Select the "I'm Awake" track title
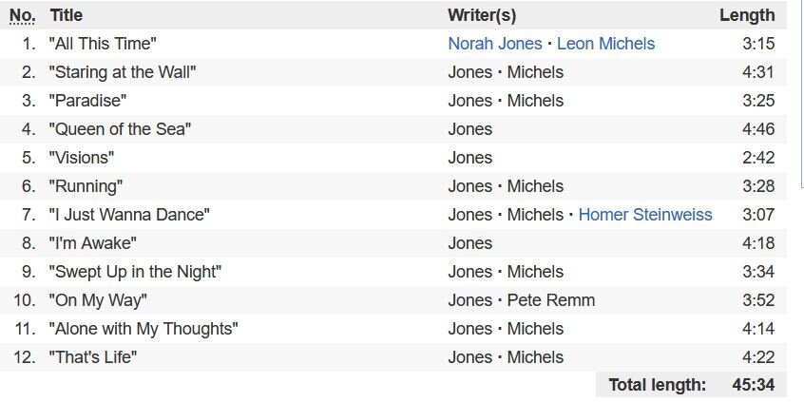The width and height of the screenshot is (804, 402). 93,243
